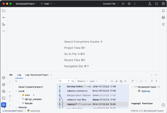
Task: Toggle match case Cc in log filter
Action: (73, 81)
